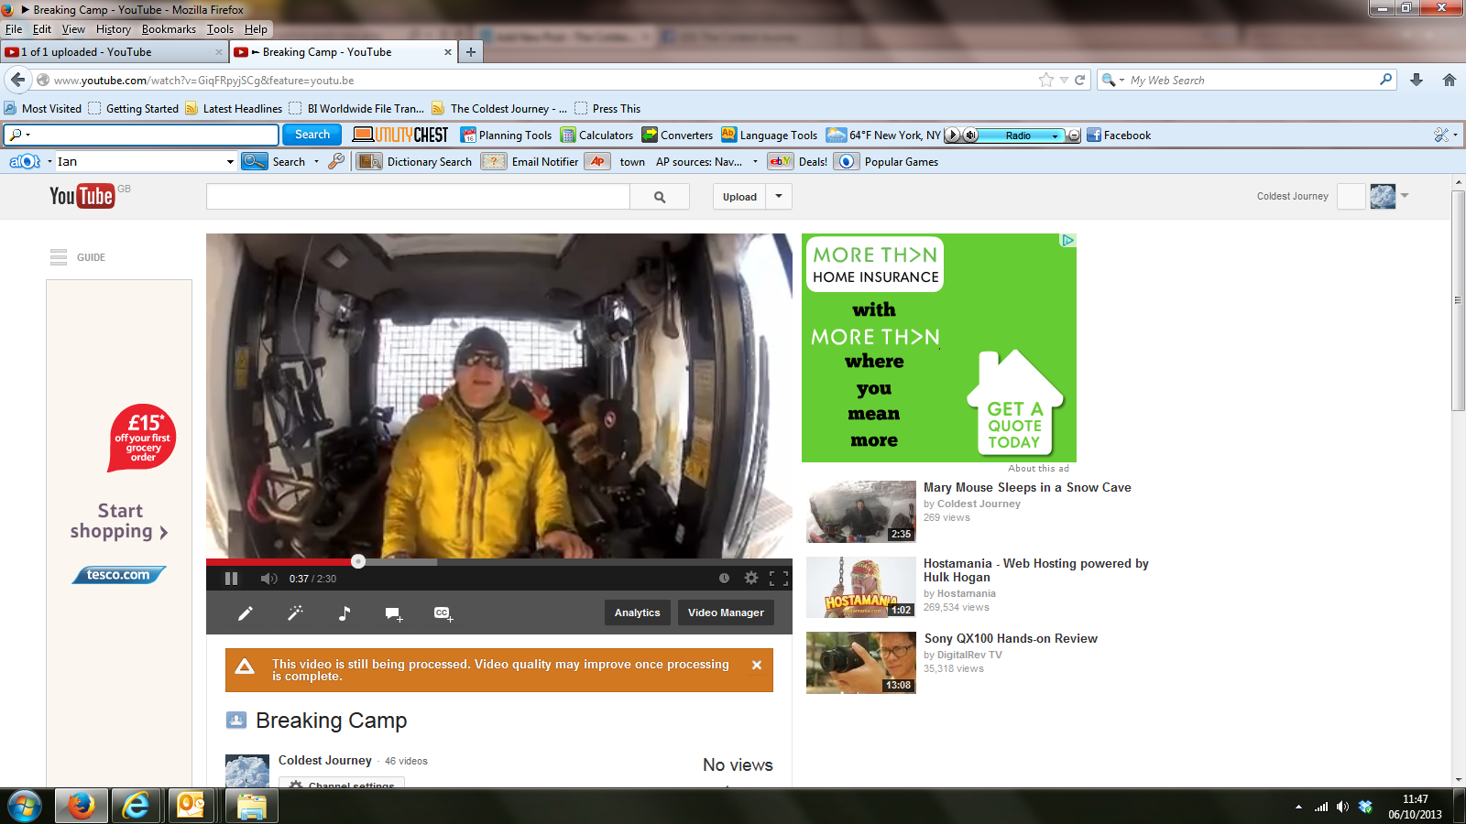Screen dimensions: 1466x824
Task: Open Sony QX100 Hands-on Review thumbnail
Action: 861,663
